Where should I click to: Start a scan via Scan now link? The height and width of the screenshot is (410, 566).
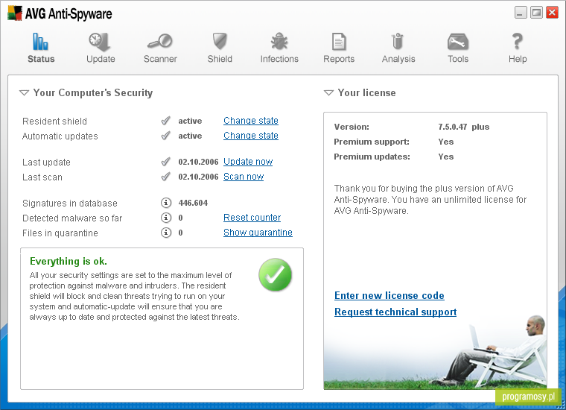[244, 176]
